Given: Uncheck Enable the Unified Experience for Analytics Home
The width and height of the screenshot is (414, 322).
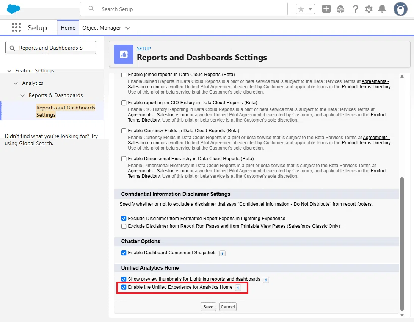Looking at the screenshot, I should point(124,287).
